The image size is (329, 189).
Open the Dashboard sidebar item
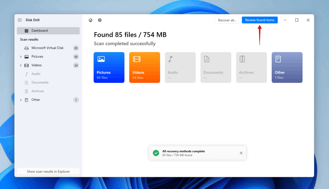coord(48,31)
